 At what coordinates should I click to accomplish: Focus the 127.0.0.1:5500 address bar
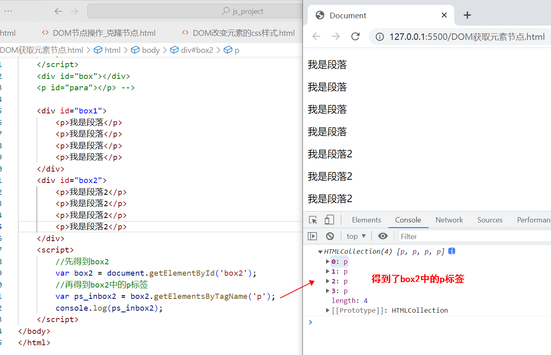[x=467, y=37]
